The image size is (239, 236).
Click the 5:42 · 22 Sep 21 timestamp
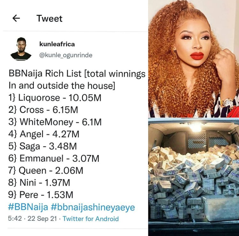[x=32, y=219]
